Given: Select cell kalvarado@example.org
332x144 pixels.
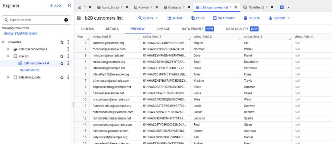Looking at the screenshot, I should pos(115,62).
